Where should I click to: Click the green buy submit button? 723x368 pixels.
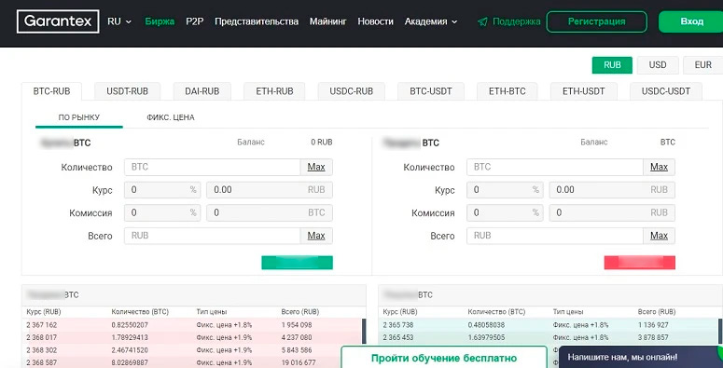pos(297,263)
